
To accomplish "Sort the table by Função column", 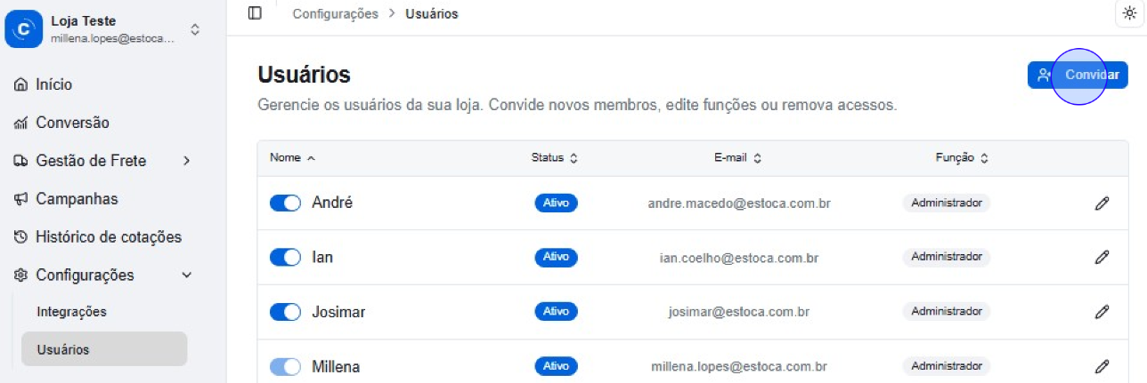I will pyautogui.click(x=962, y=158).
